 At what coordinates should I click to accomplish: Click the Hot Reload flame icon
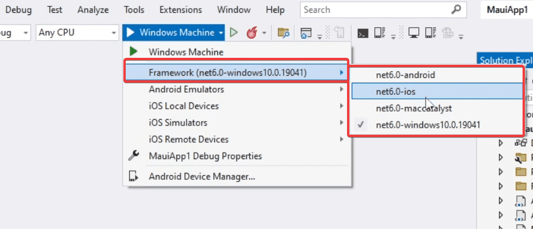(252, 33)
